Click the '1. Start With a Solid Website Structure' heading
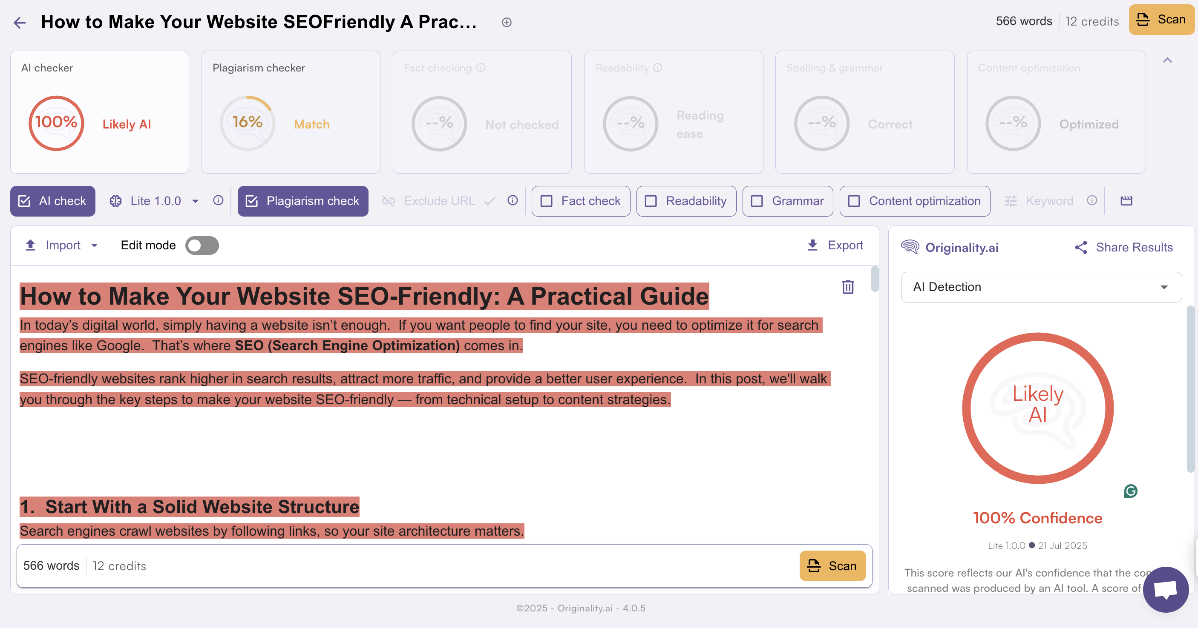The height and width of the screenshot is (628, 1198). pyautogui.click(x=190, y=507)
